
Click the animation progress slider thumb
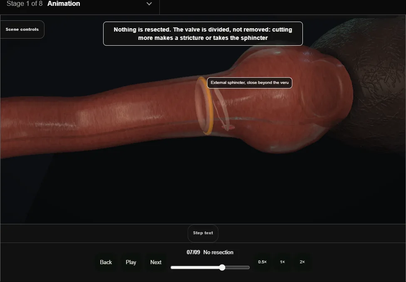pos(222,267)
